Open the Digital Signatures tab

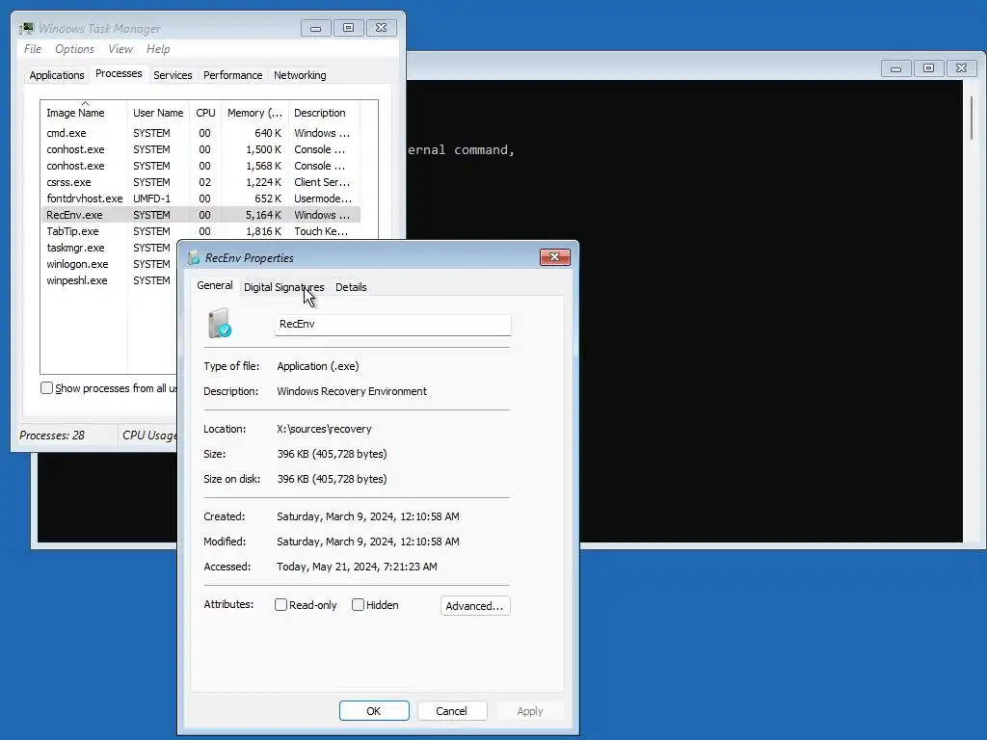coord(284,287)
